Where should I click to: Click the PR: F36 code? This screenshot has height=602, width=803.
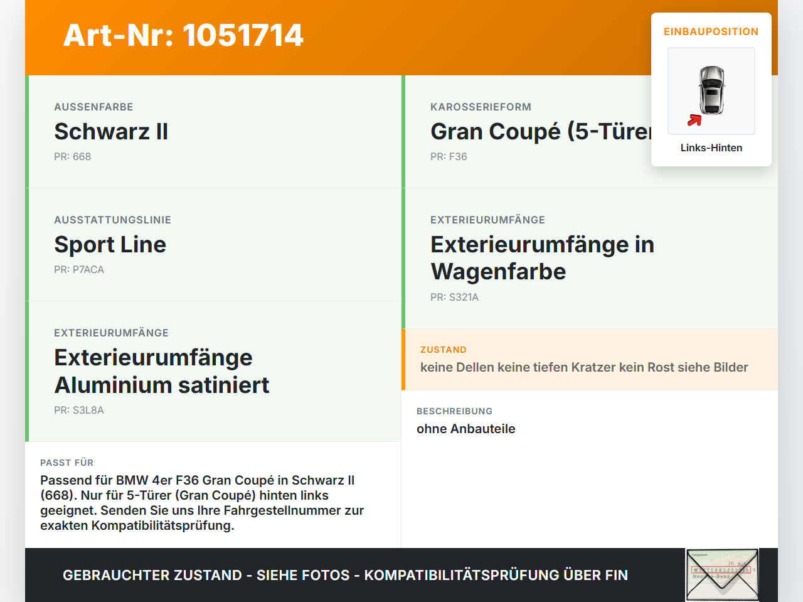coord(449,156)
